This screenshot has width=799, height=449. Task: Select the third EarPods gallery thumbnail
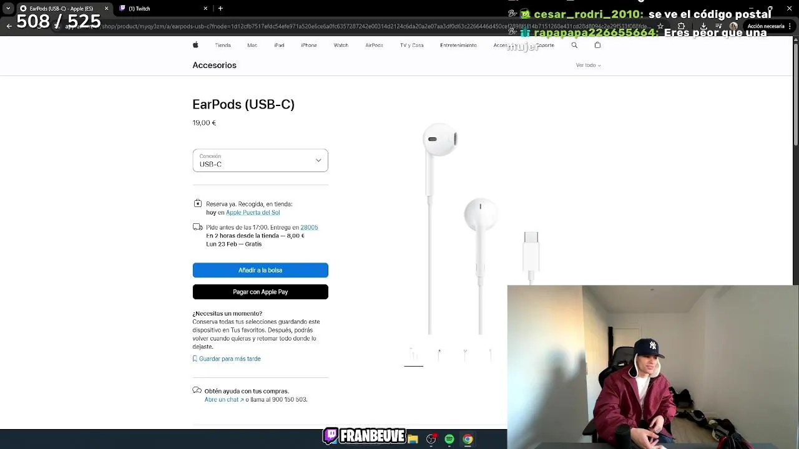click(x=465, y=355)
